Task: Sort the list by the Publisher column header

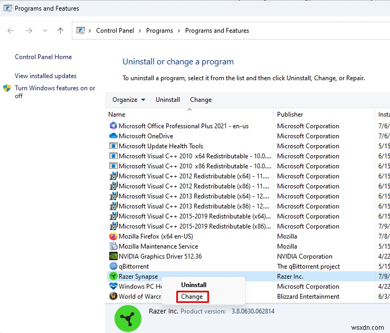Action: [290, 115]
